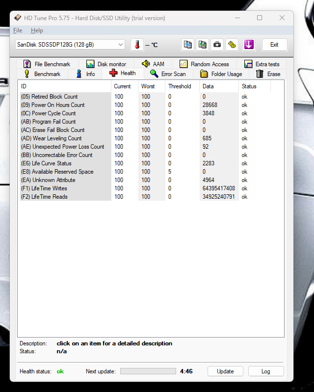Click data value 28668
This screenshot has width=314, height=392.
pyautogui.click(x=210, y=105)
